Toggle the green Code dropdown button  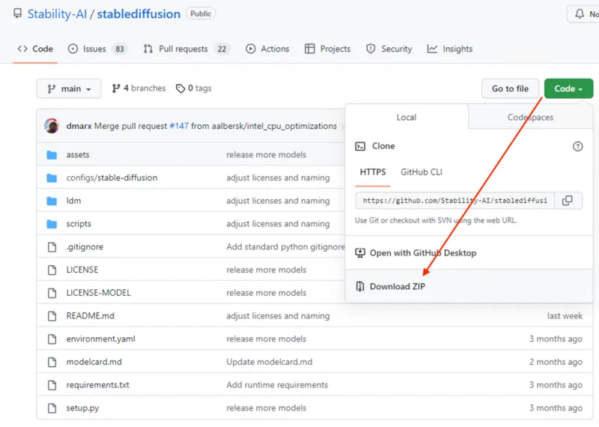coord(568,88)
